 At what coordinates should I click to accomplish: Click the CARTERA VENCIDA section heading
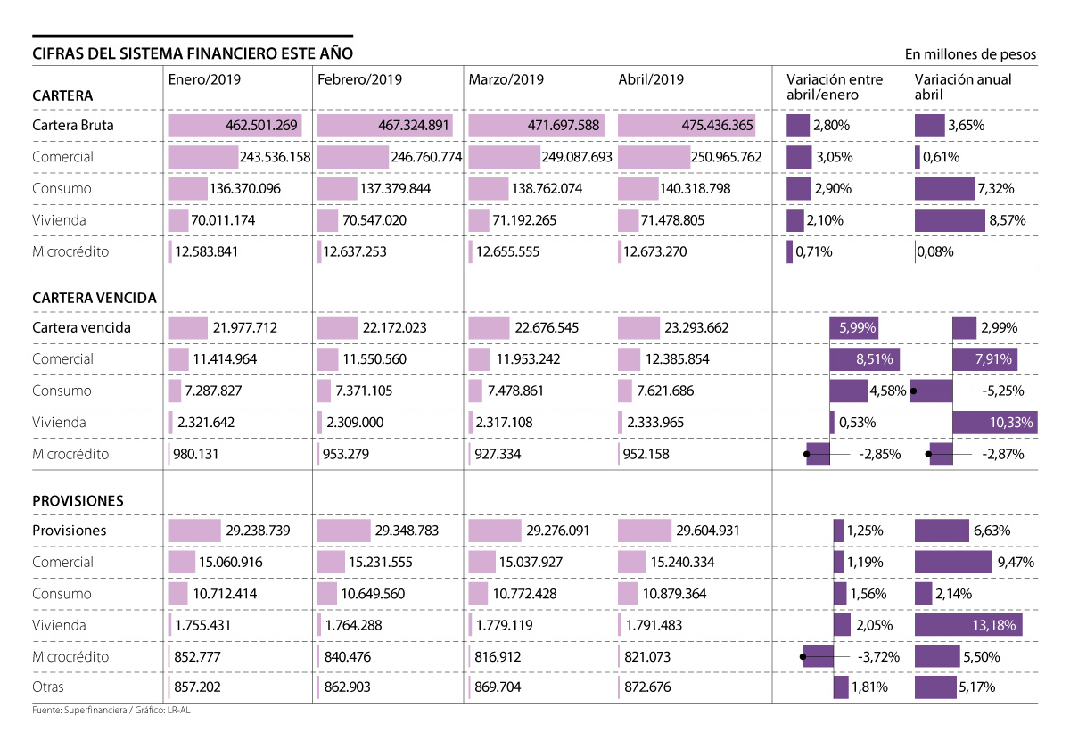point(94,299)
